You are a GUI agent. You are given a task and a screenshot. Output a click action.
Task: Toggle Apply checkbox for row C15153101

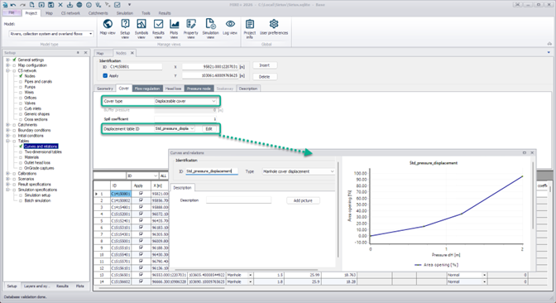(141, 228)
